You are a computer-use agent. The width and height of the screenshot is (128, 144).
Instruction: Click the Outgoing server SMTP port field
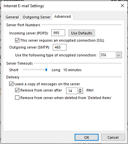[60, 47]
